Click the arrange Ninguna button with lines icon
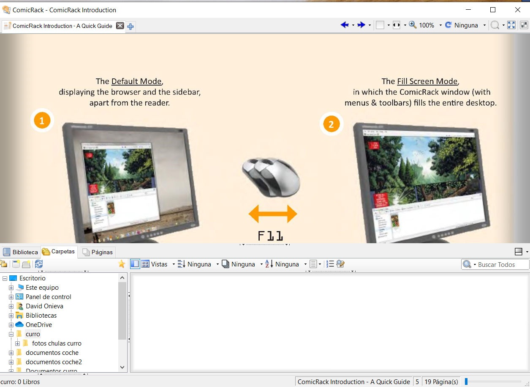530x387 pixels. coord(194,264)
